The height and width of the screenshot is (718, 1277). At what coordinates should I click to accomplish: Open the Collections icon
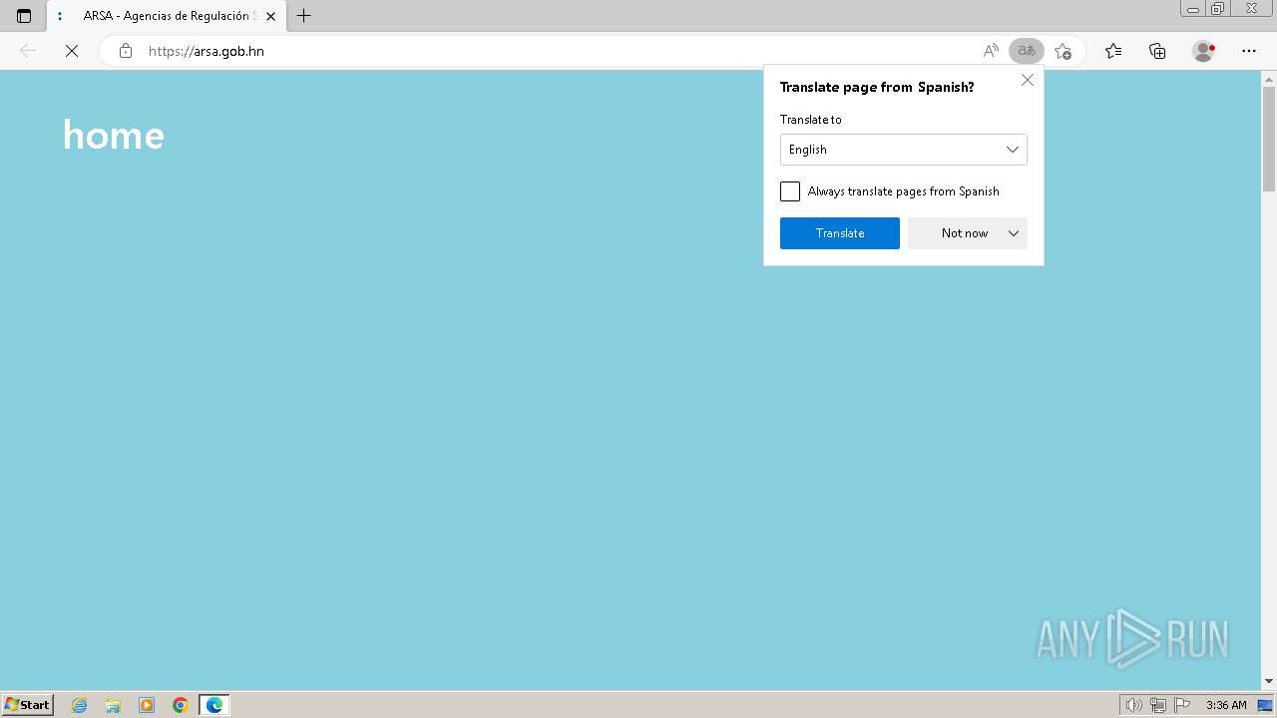coord(1157,51)
